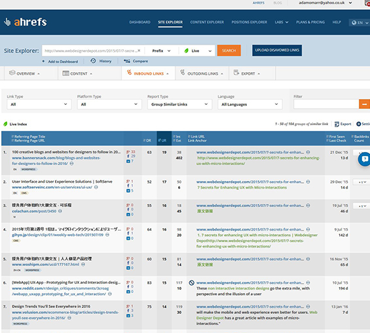This screenshot has height=333, width=370.
Task: Open the blue help chat bubble
Action: point(364,159)
